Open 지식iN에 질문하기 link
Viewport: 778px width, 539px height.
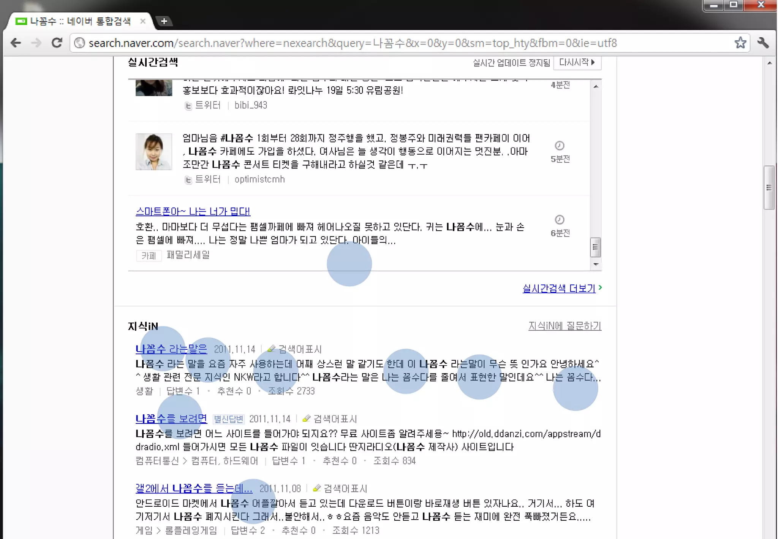pos(565,326)
